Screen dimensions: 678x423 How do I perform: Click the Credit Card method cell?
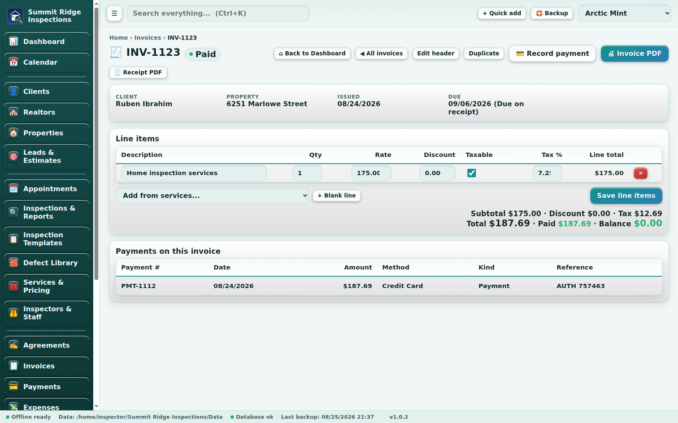coord(402,286)
